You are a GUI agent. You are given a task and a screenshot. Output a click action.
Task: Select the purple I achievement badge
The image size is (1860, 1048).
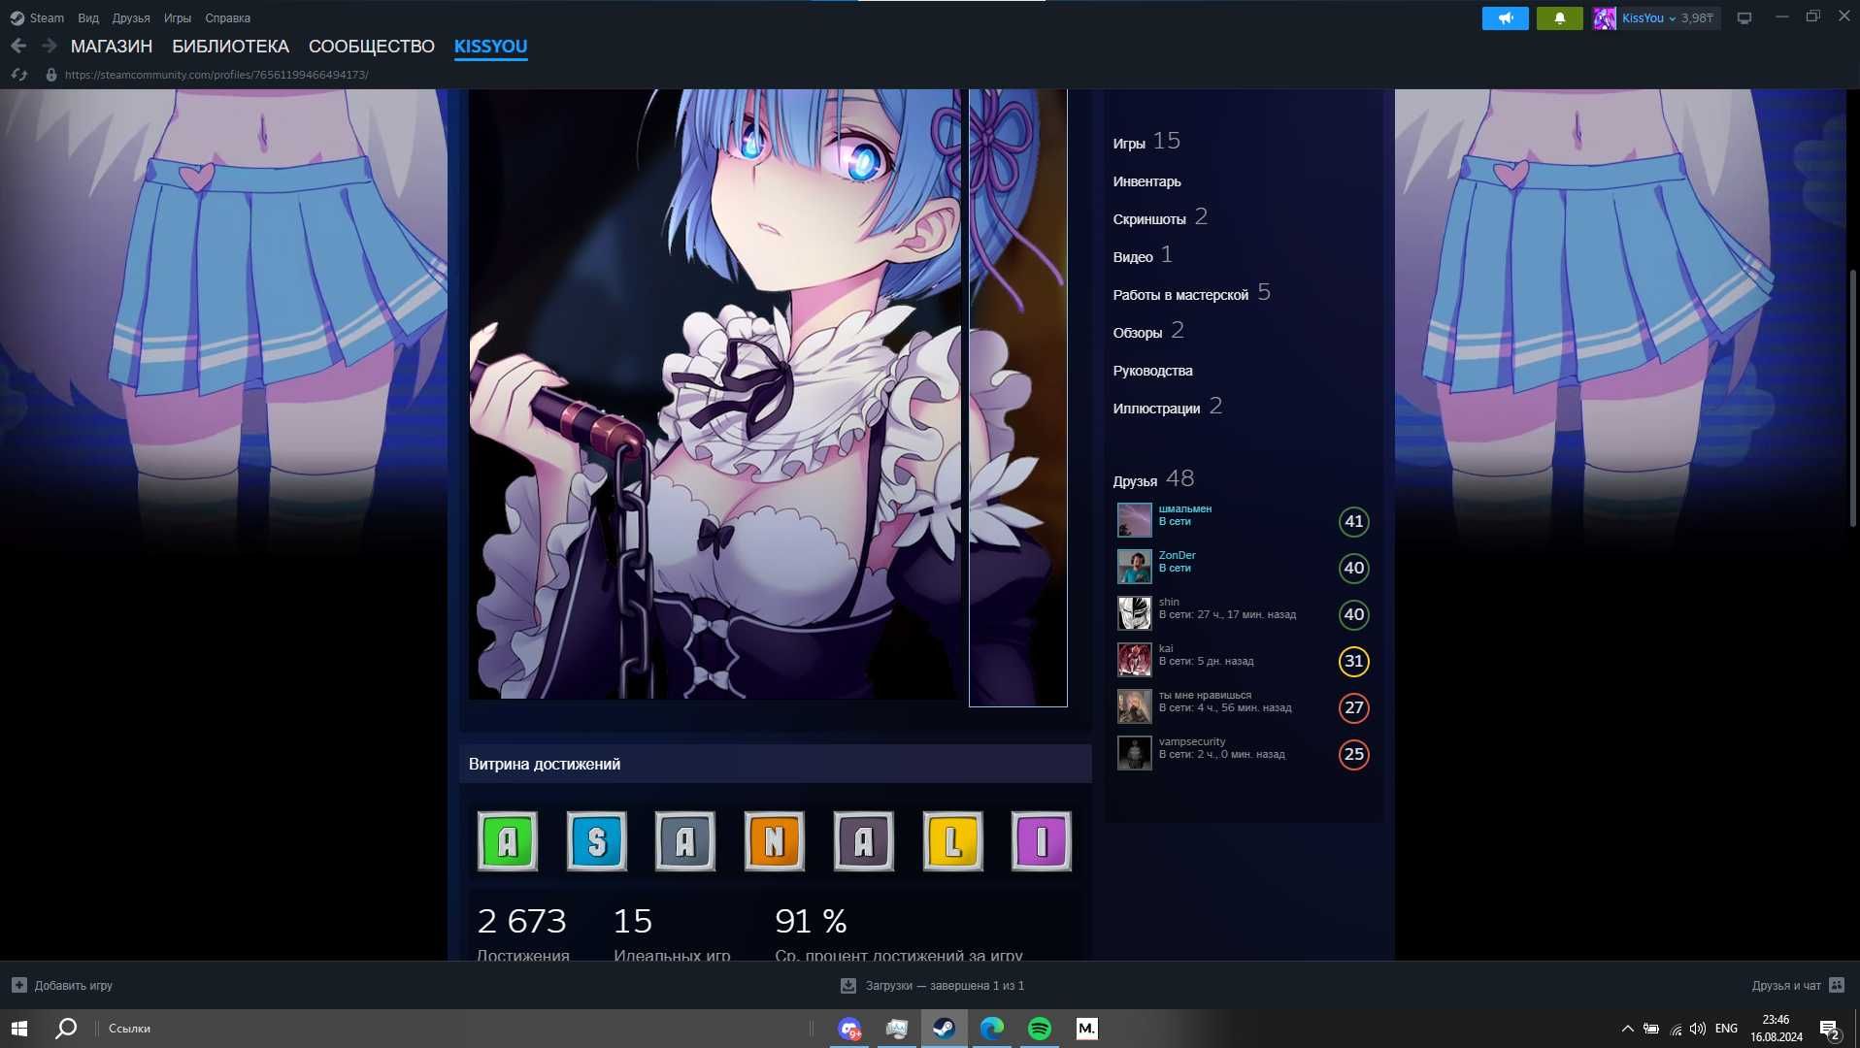point(1042,841)
